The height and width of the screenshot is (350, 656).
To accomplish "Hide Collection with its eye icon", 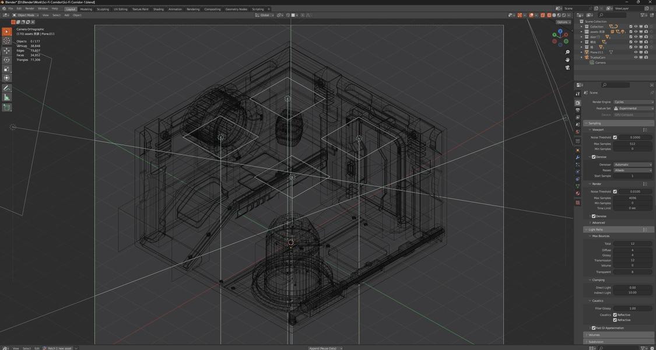I will coord(636,26).
